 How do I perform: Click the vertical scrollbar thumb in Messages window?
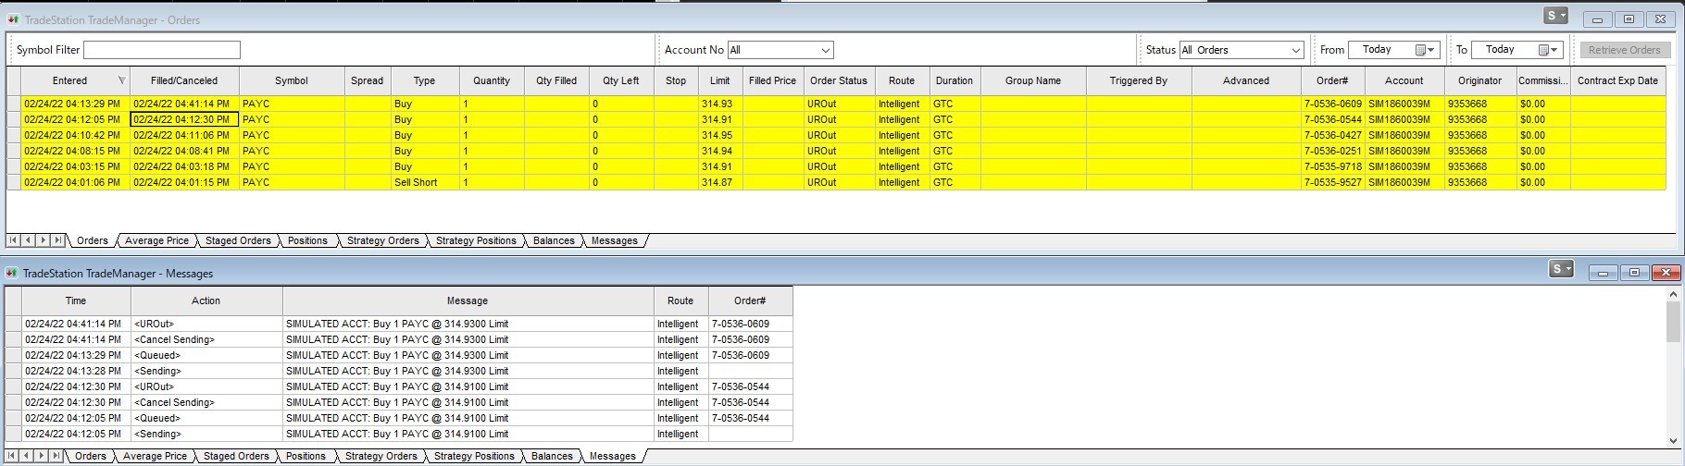[x=1673, y=322]
